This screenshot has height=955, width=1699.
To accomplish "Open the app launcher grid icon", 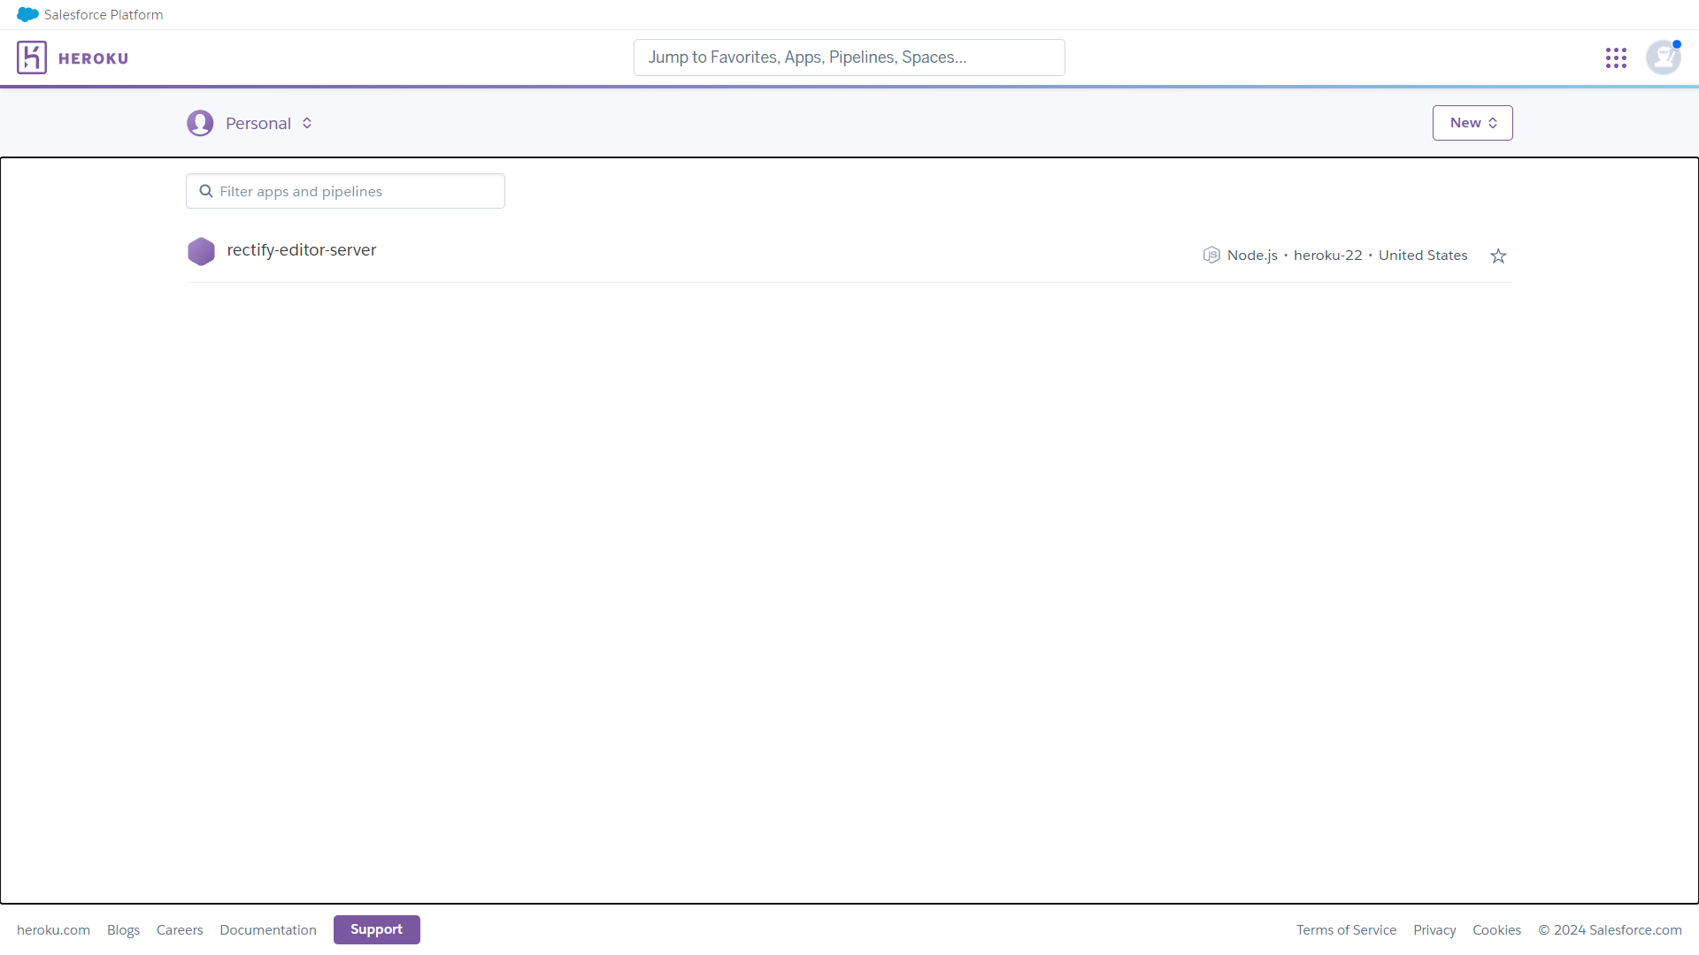I will click(x=1616, y=57).
